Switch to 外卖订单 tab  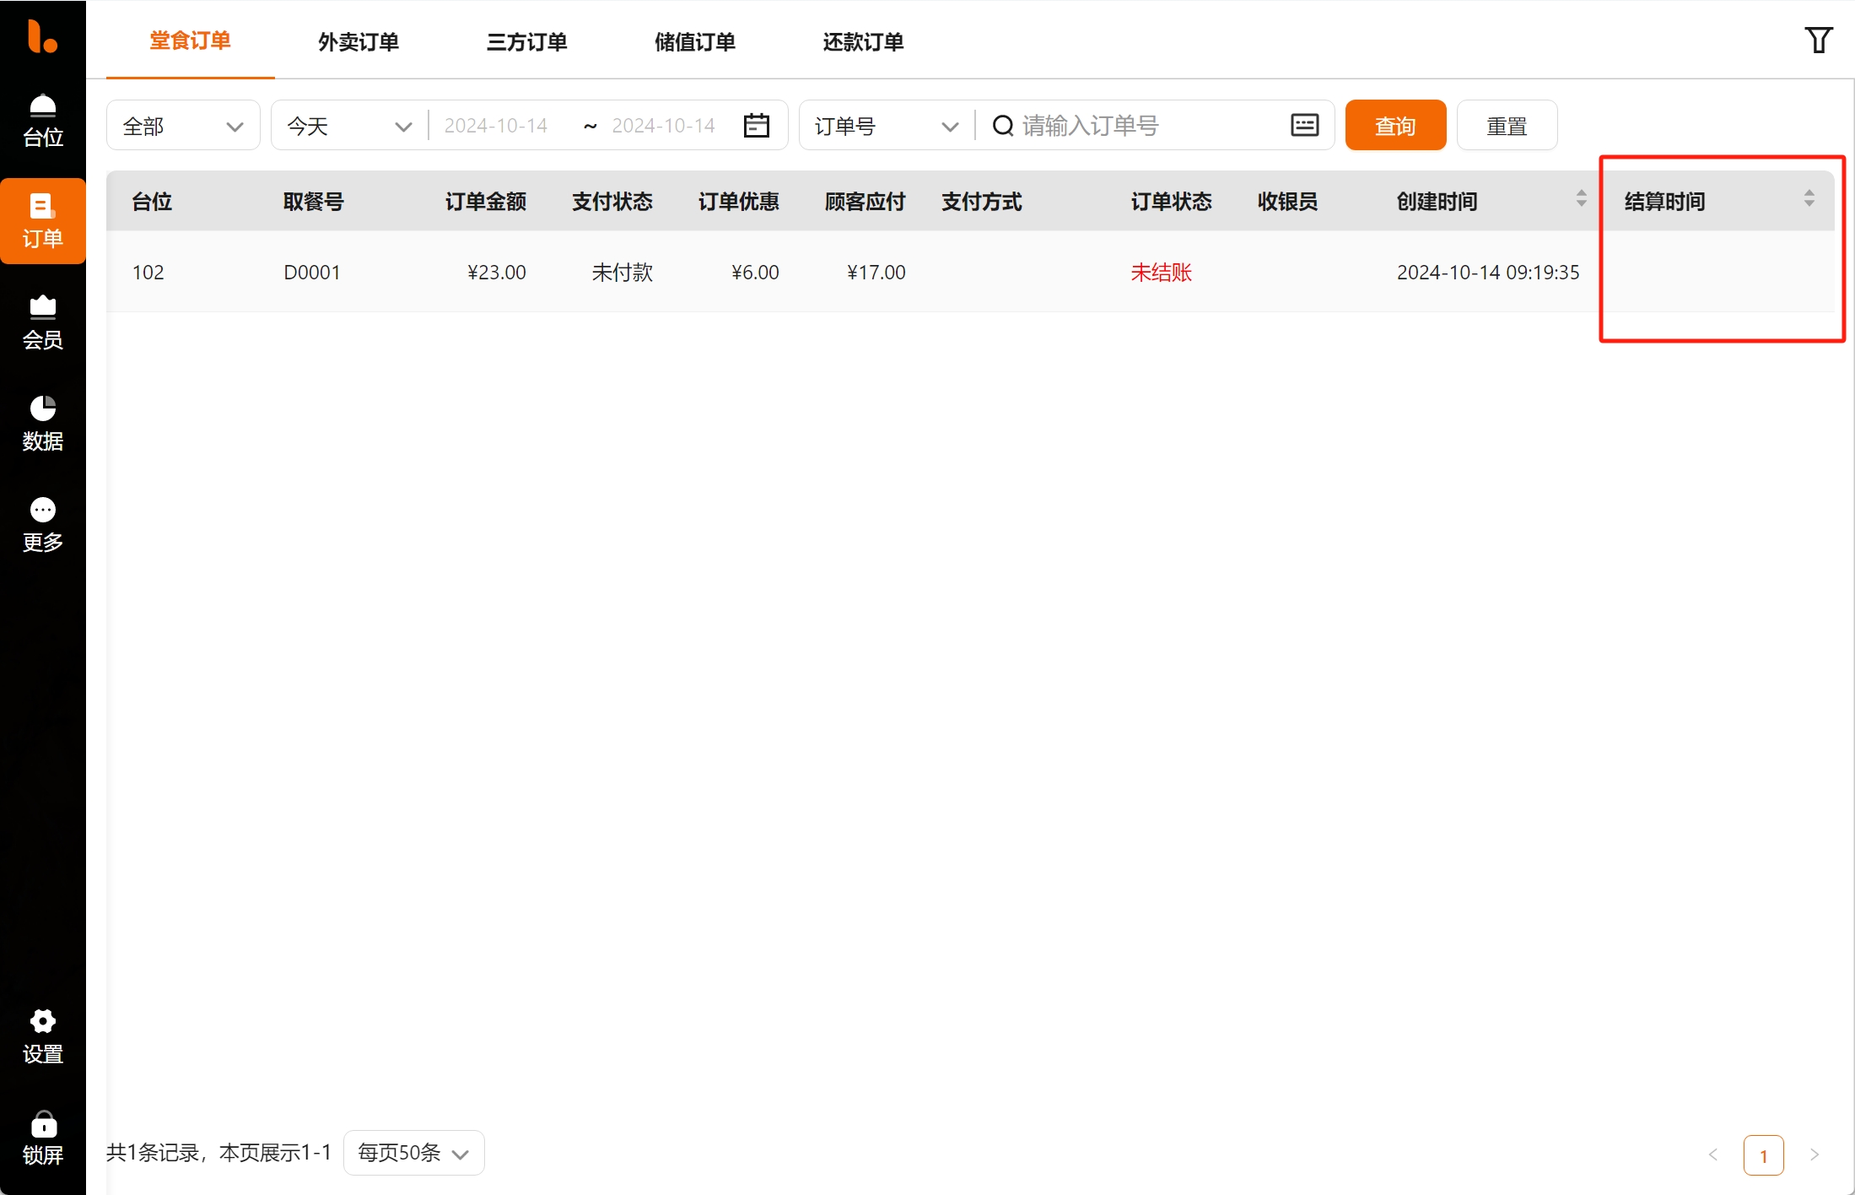point(359,42)
